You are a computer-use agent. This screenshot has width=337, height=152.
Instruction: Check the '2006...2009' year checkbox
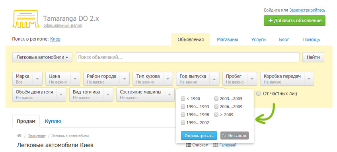pyautogui.click(x=216, y=107)
